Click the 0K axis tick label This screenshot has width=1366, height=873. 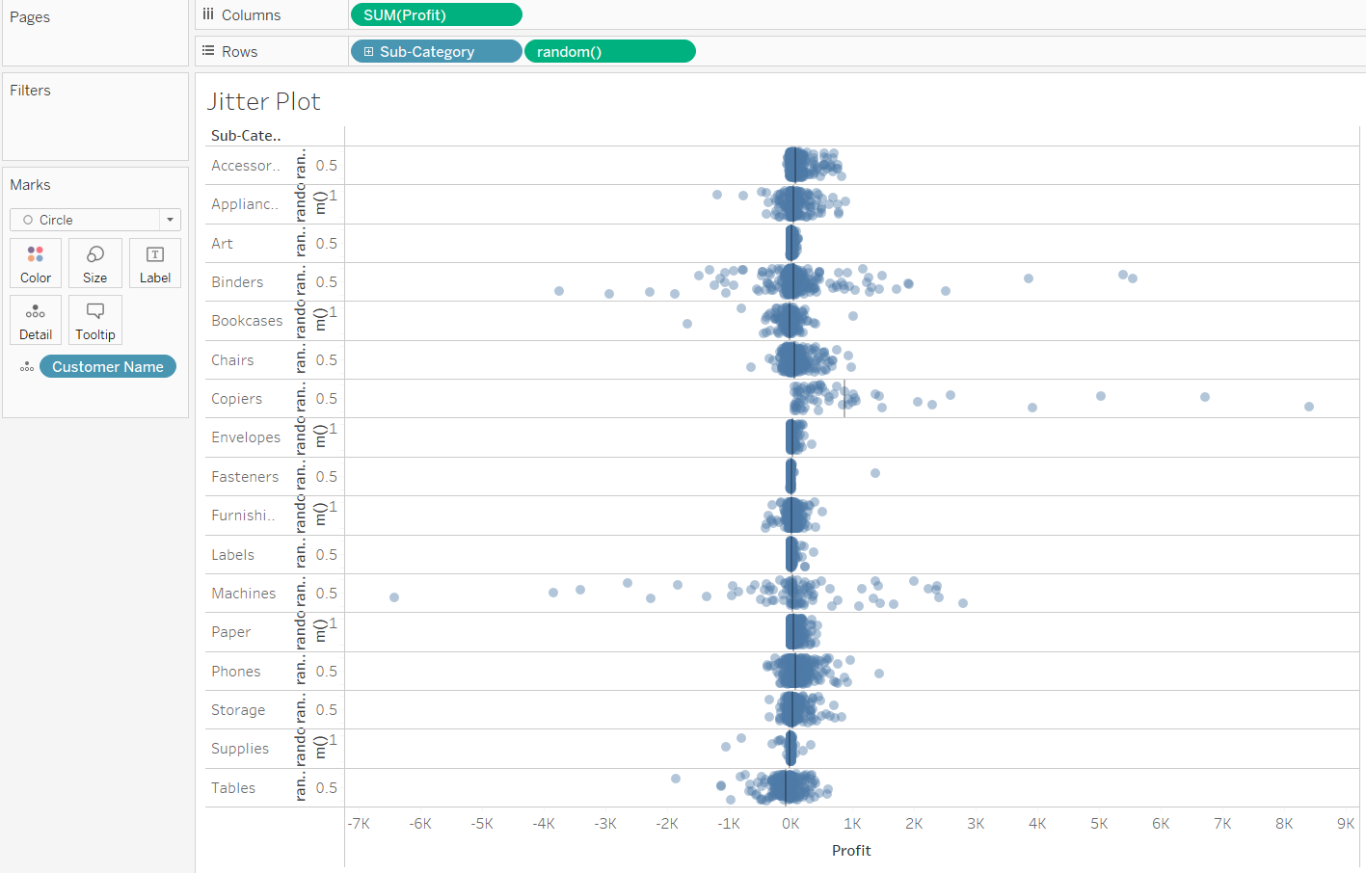tap(790, 824)
